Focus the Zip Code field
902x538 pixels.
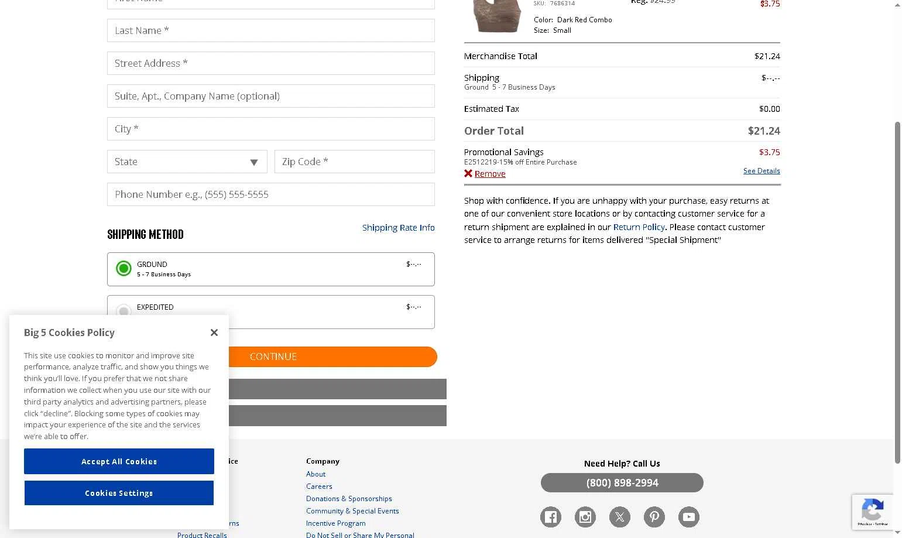pos(355,162)
